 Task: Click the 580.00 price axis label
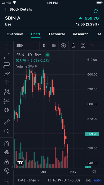92,104
